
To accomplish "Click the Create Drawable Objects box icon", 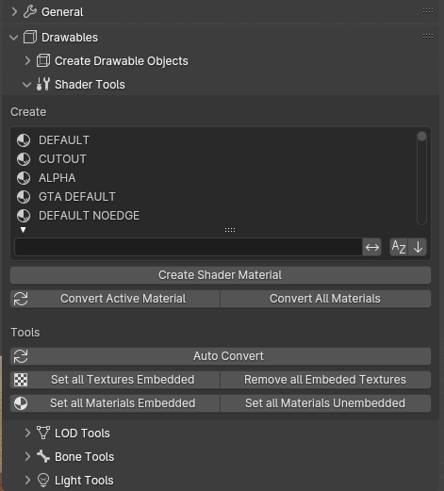I will pyautogui.click(x=43, y=60).
